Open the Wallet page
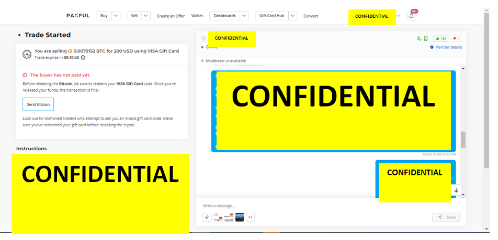 click(x=197, y=16)
